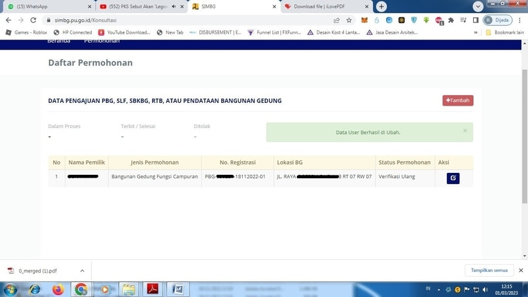Reload the SIMBG page
The width and height of the screenshot is (528, 297).
[32, 20]
